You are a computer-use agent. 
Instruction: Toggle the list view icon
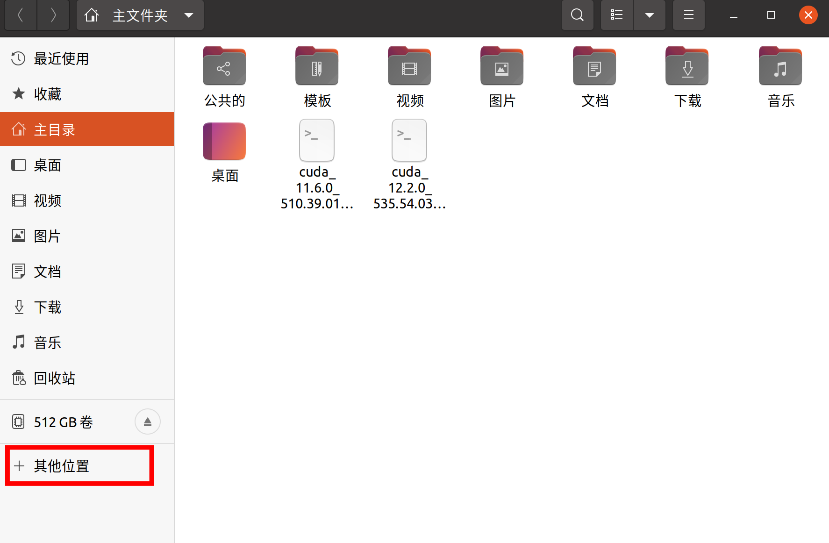point(617,15)
